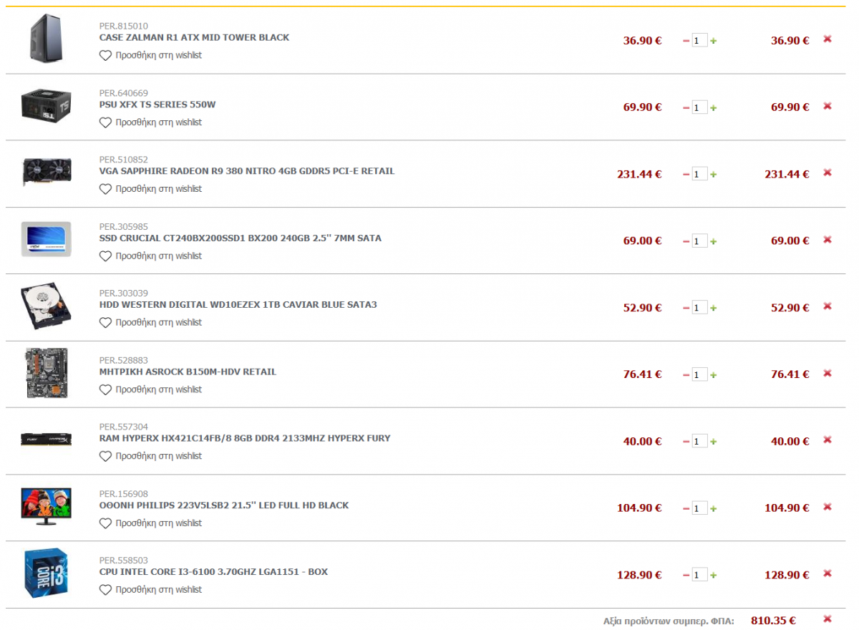
Task: Click quantity field for SAPPHIRE RADEON R9 380
Action: (x=699, y=174)
